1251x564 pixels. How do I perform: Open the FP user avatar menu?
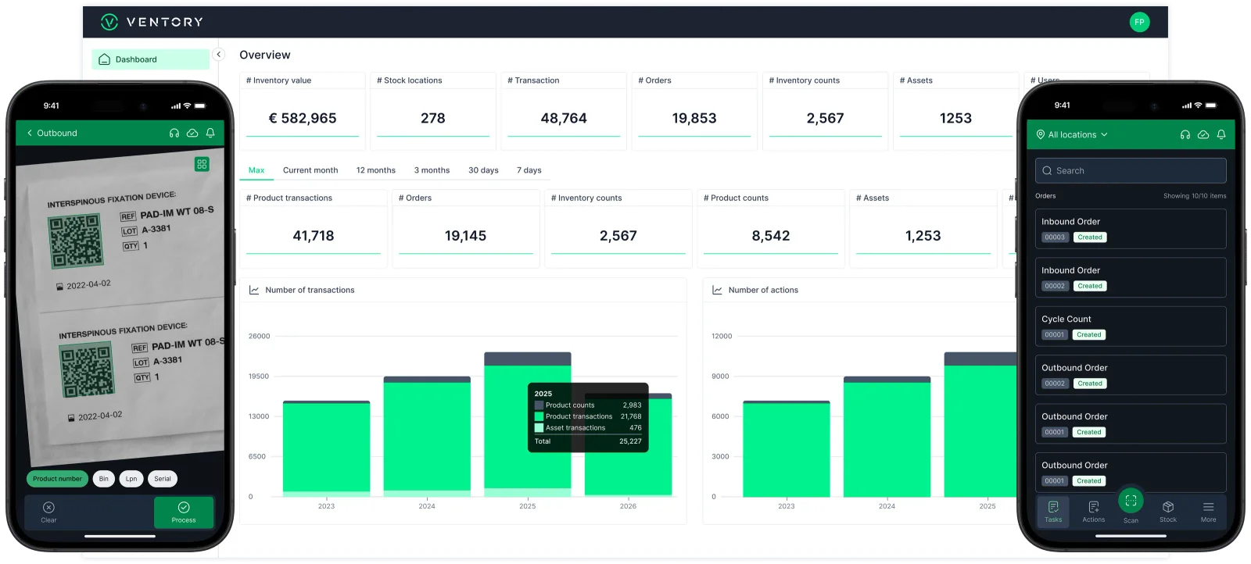(x=1139, y=22)
